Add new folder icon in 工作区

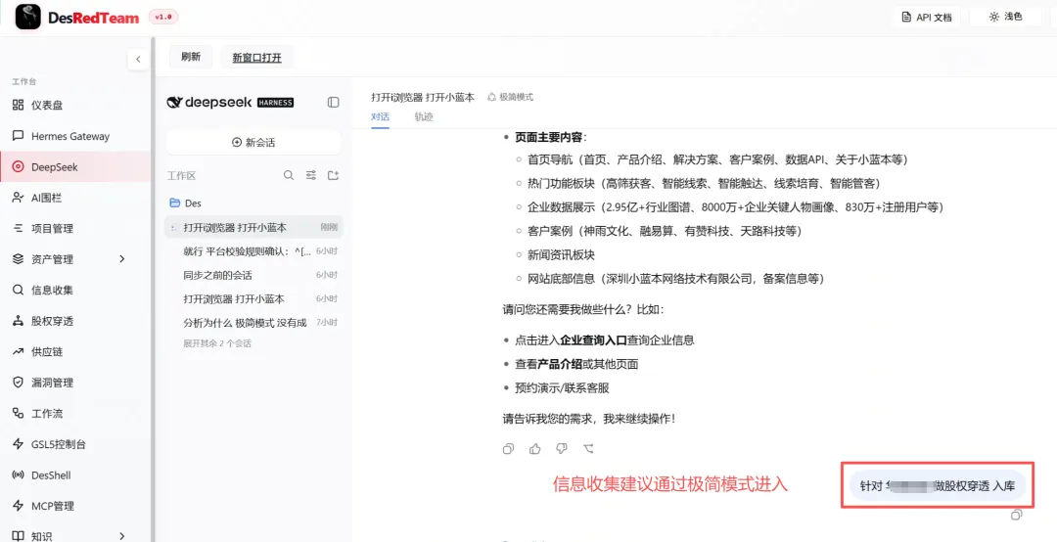(333, 175)
